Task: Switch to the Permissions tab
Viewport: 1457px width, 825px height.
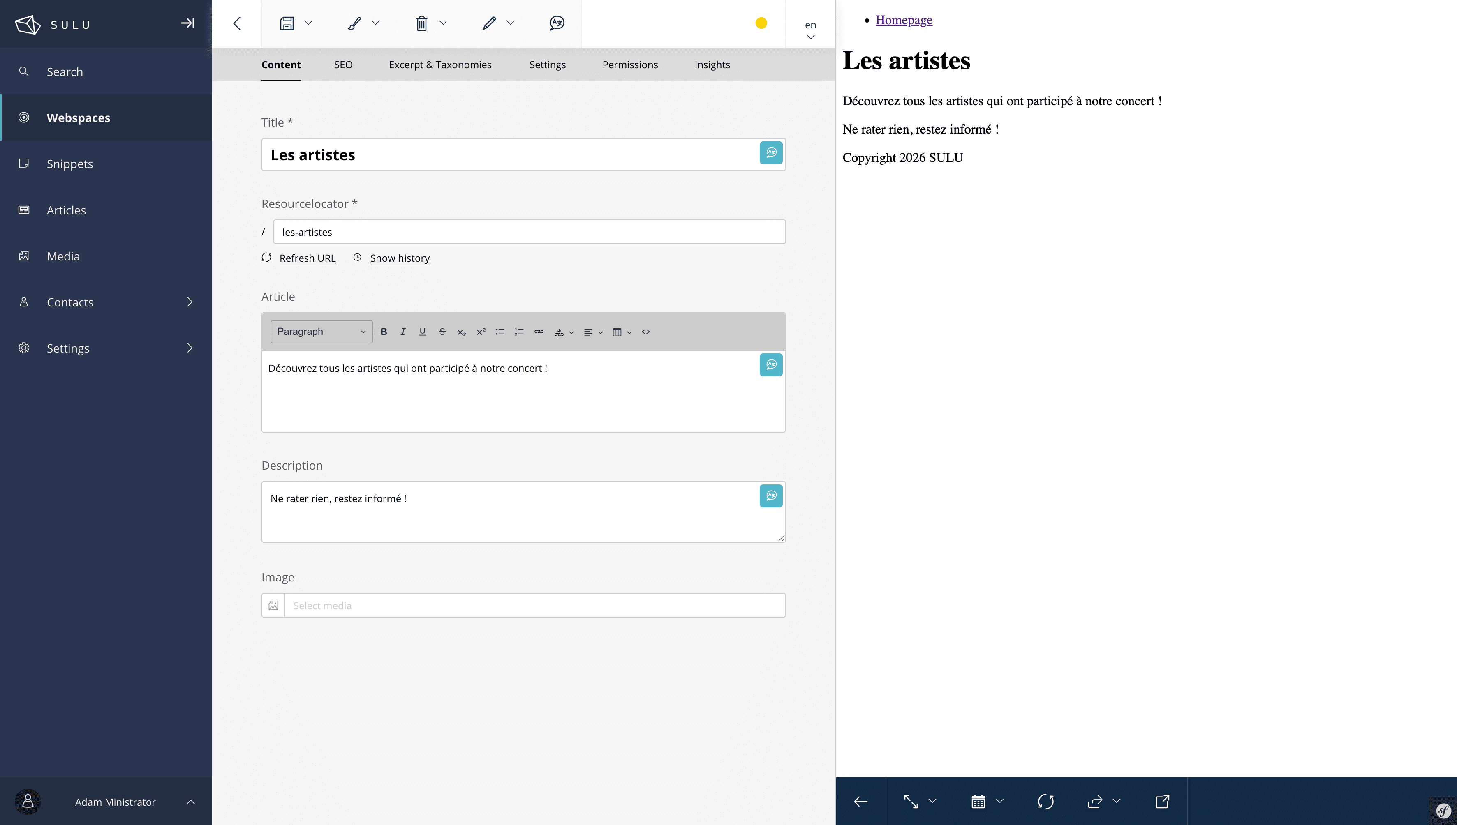Action: [x=630, y=65]
